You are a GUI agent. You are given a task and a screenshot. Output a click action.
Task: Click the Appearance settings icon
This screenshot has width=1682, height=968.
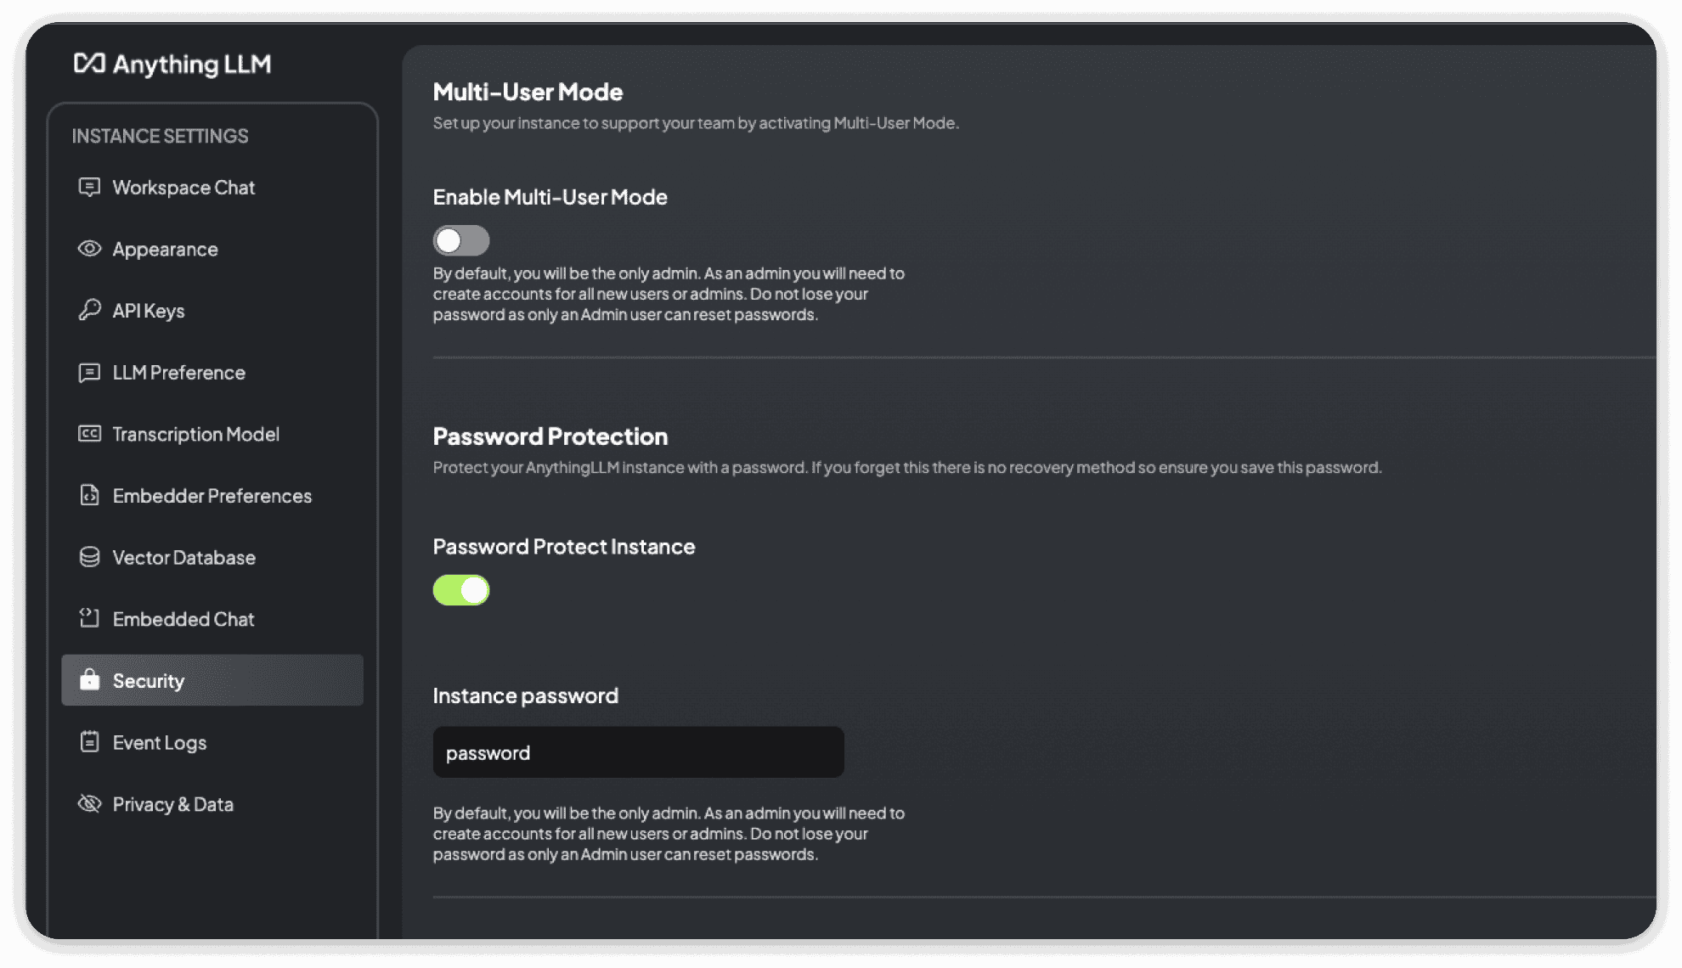(89, 248)
